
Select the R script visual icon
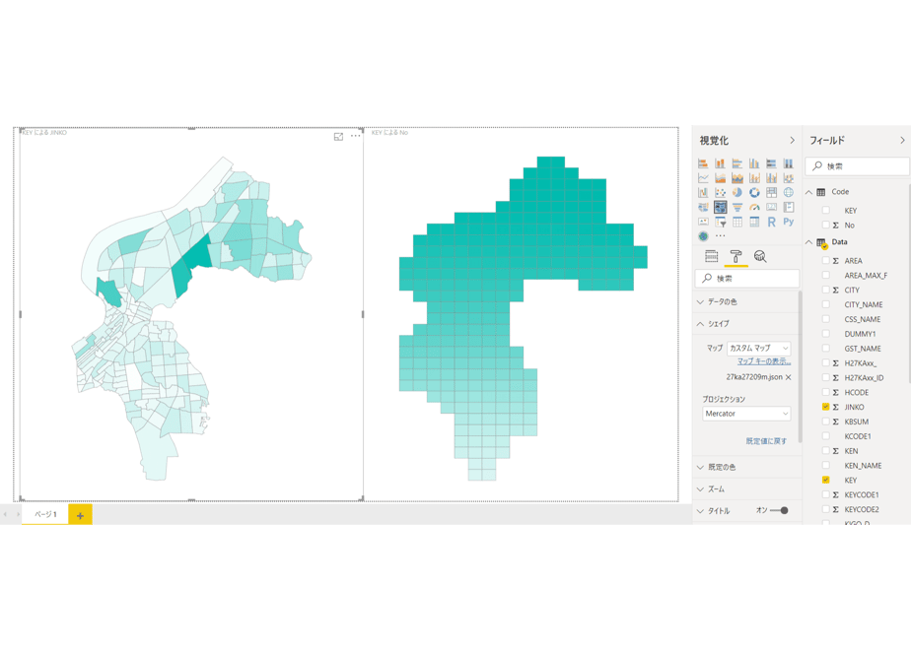(771, 222)
